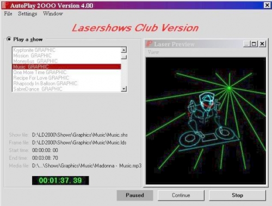
Task: Close the AutoPlay 2000 main window
Action: [x=267, y=5]
